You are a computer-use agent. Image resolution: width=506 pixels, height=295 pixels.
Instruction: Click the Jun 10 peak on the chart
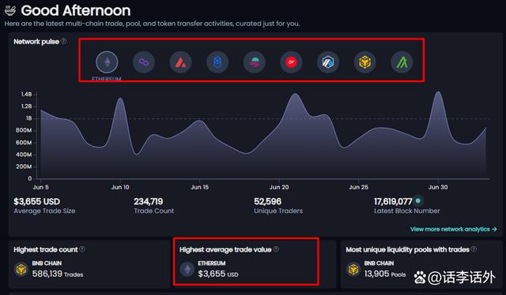pos(120,99)
